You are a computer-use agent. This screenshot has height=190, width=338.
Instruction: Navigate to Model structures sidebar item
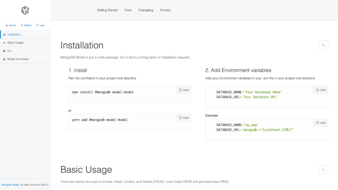(18, 59)
